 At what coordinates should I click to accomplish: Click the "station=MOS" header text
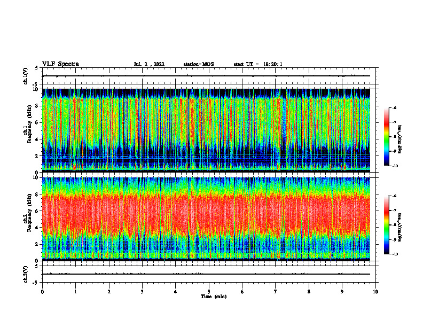coord(199,64)
